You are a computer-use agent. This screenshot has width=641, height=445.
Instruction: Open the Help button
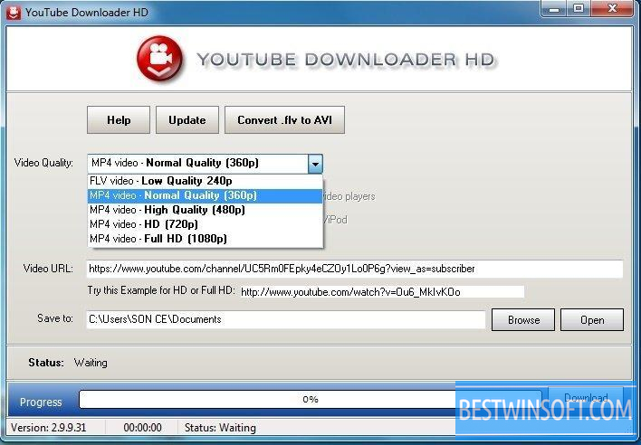point(119,120)
